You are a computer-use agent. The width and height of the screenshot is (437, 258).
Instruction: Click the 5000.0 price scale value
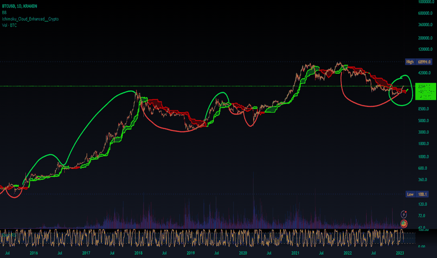point(423,121)
